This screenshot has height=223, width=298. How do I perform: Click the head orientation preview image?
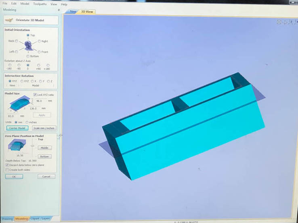28,45
